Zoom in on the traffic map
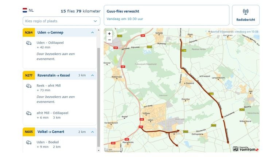The image size is (280, 157). 109,33
